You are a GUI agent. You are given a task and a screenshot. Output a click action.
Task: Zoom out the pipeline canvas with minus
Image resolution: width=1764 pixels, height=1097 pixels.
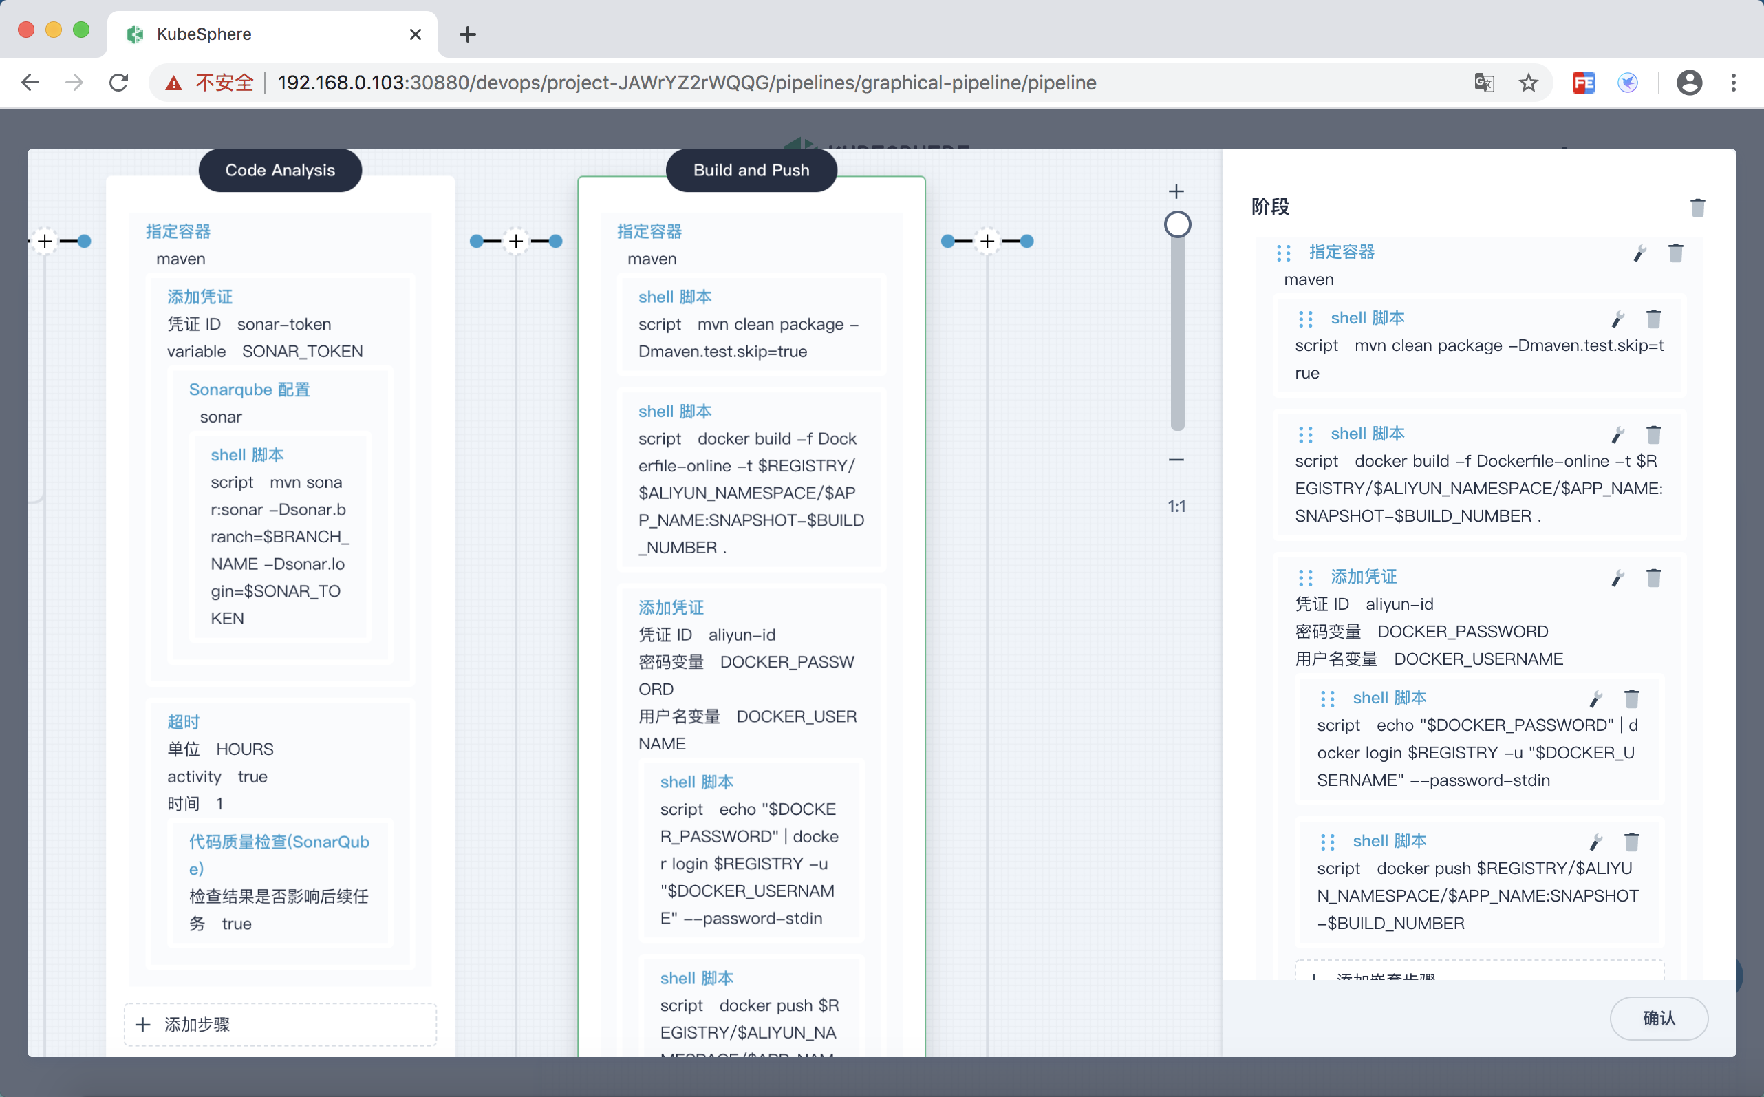coord(1176,460)
